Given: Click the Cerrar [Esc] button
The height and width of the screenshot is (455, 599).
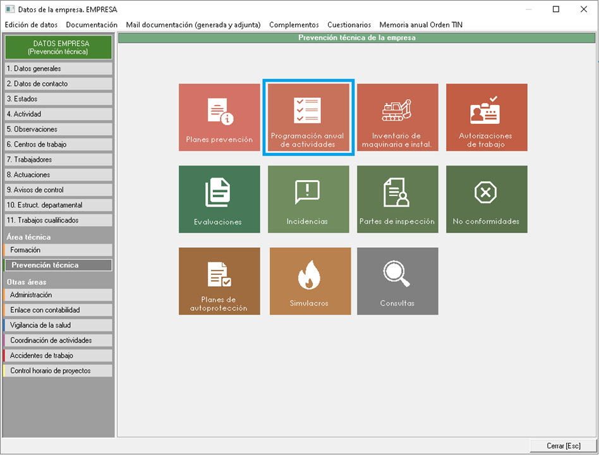Looking at the screenshot, I should pos(563,446).
